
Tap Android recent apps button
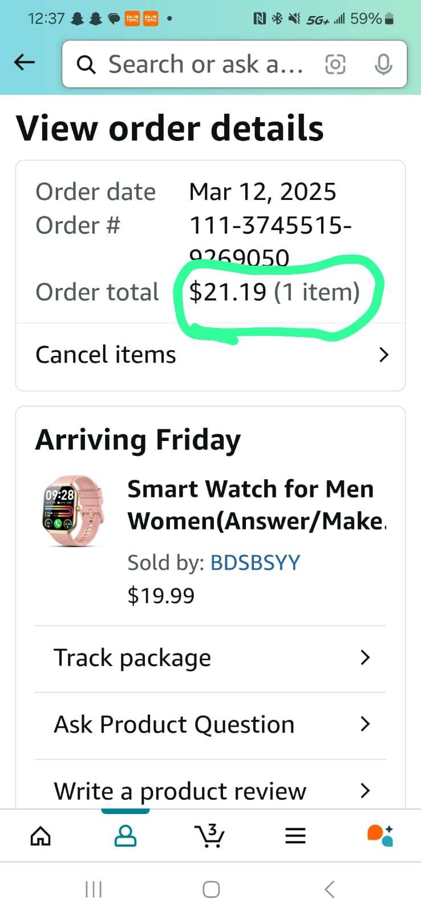coord(94,889)
